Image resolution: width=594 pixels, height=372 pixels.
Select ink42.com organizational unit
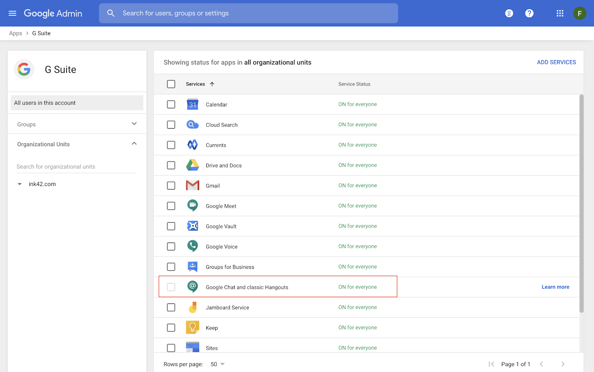click(x=42, y=184)
